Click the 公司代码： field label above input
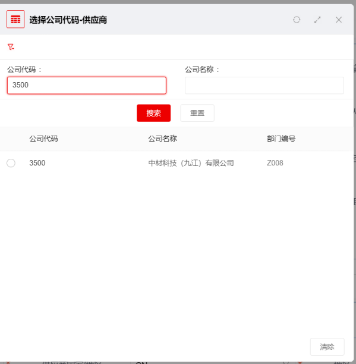Screen dimensions: 356x364 [24, 70]
